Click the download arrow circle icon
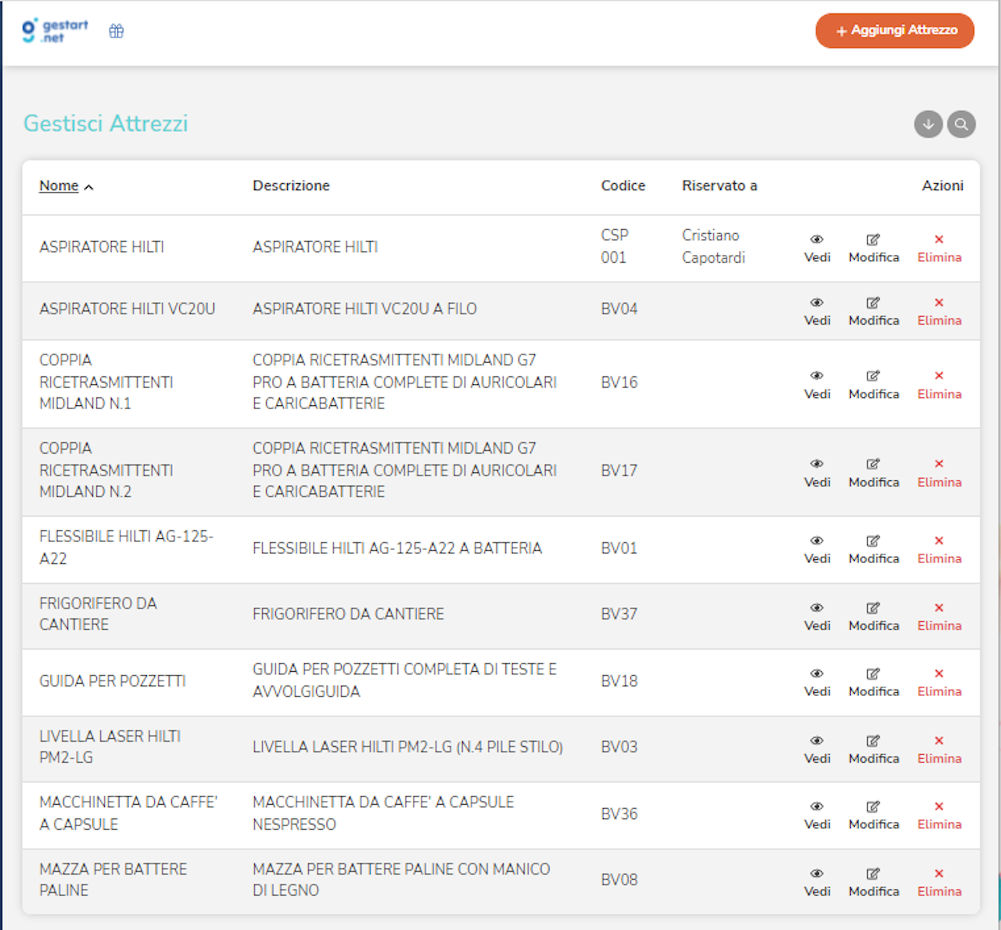The height and width of the screenshot is (930, 1001). [928, 124]
